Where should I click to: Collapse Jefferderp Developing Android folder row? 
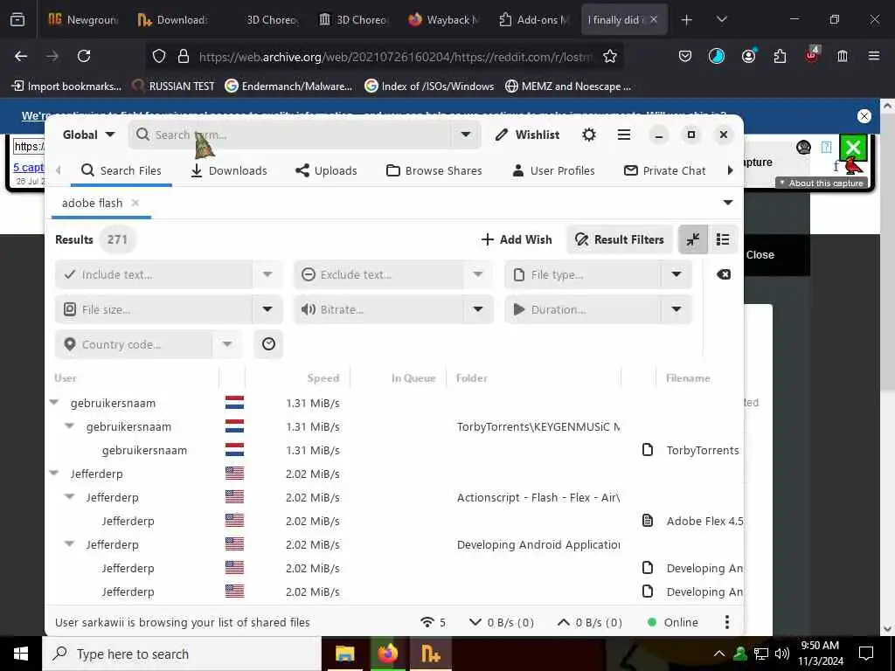(x=70, y=543)
